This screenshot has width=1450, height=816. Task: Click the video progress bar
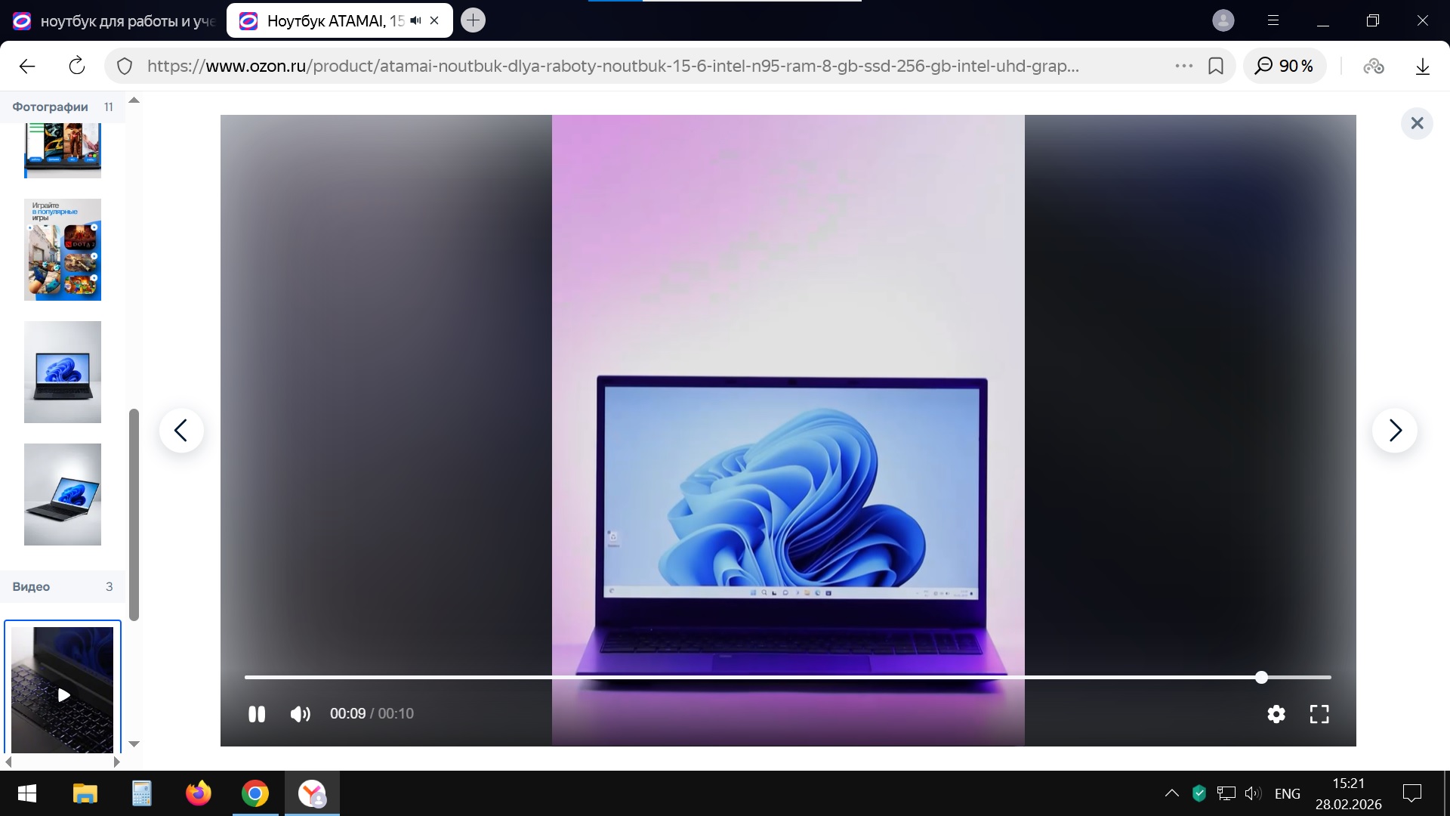click(755, 677)
